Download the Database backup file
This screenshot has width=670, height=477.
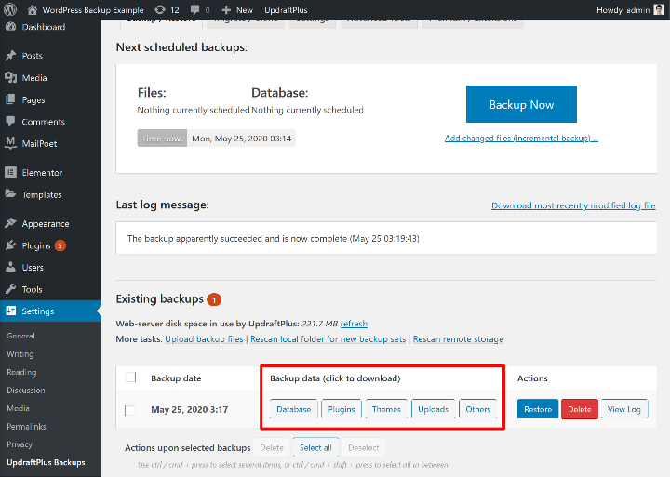(293, 409)
